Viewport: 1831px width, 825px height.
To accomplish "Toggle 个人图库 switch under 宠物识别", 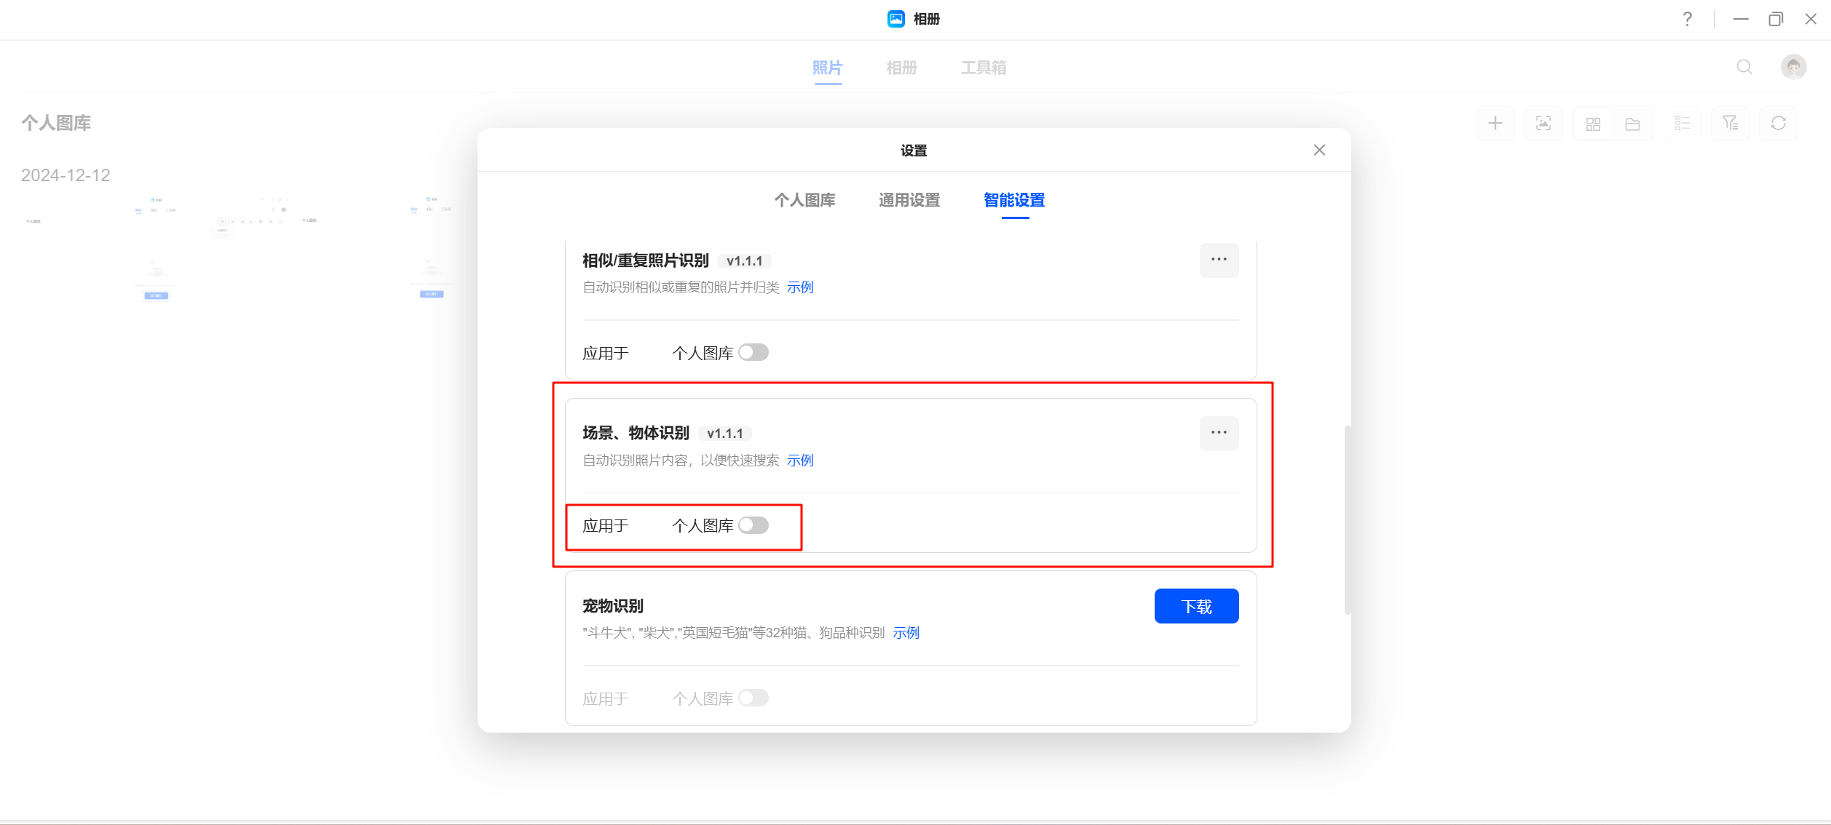I will 754,698.
